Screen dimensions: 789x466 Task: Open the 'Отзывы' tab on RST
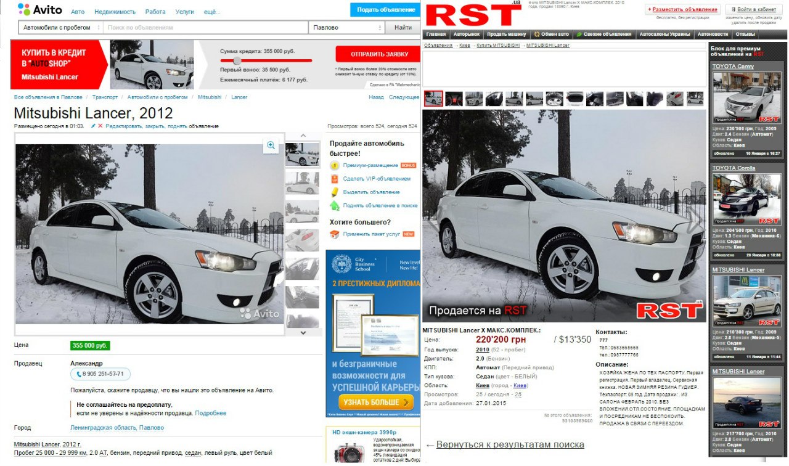(745, 34)
